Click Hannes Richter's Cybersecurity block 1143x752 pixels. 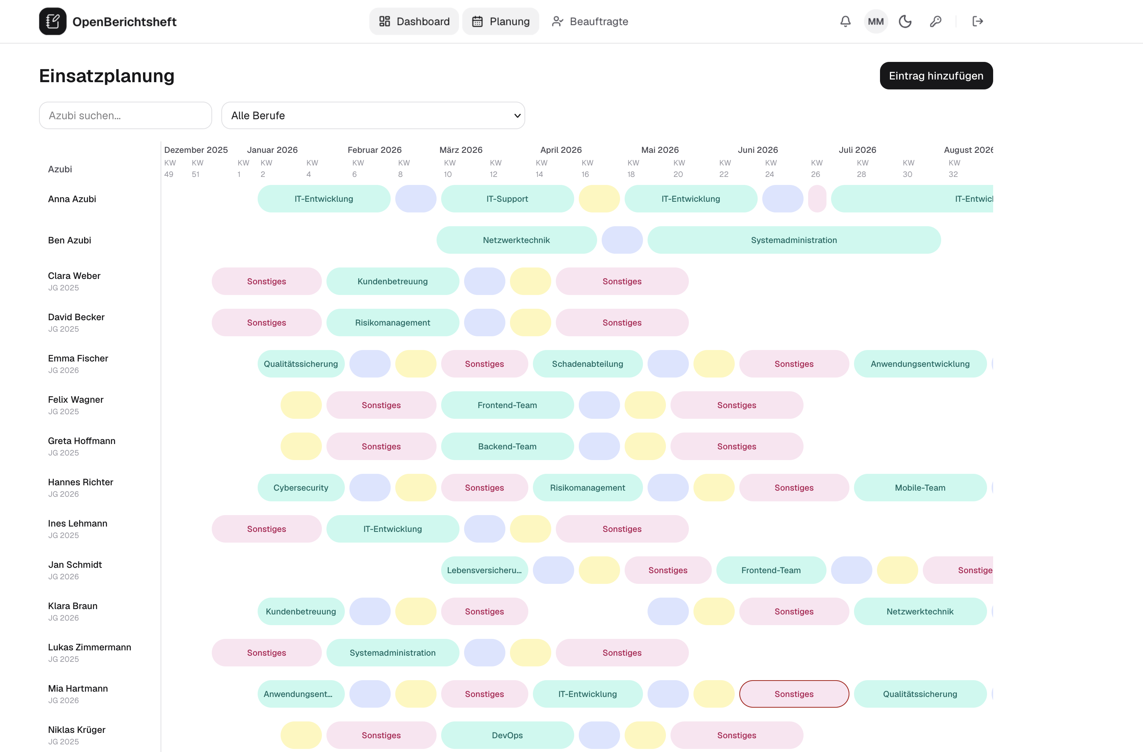pyautogui.click(x=300, y=488)
